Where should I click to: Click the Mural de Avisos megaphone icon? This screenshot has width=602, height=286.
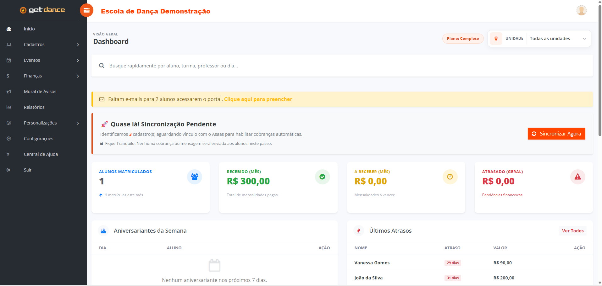(x=9, y=92)
